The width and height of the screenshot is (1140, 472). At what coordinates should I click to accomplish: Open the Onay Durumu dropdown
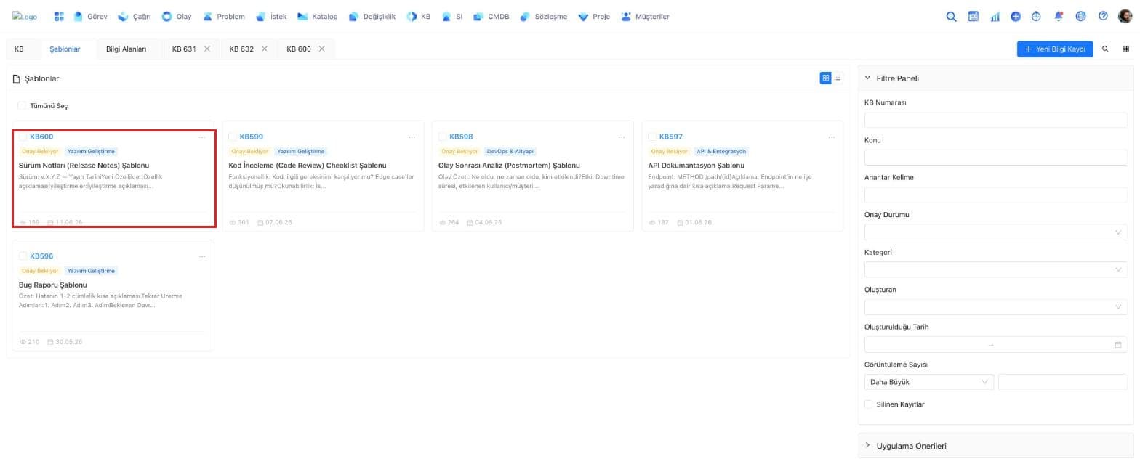pyautogui.click(x=995, y=232)
